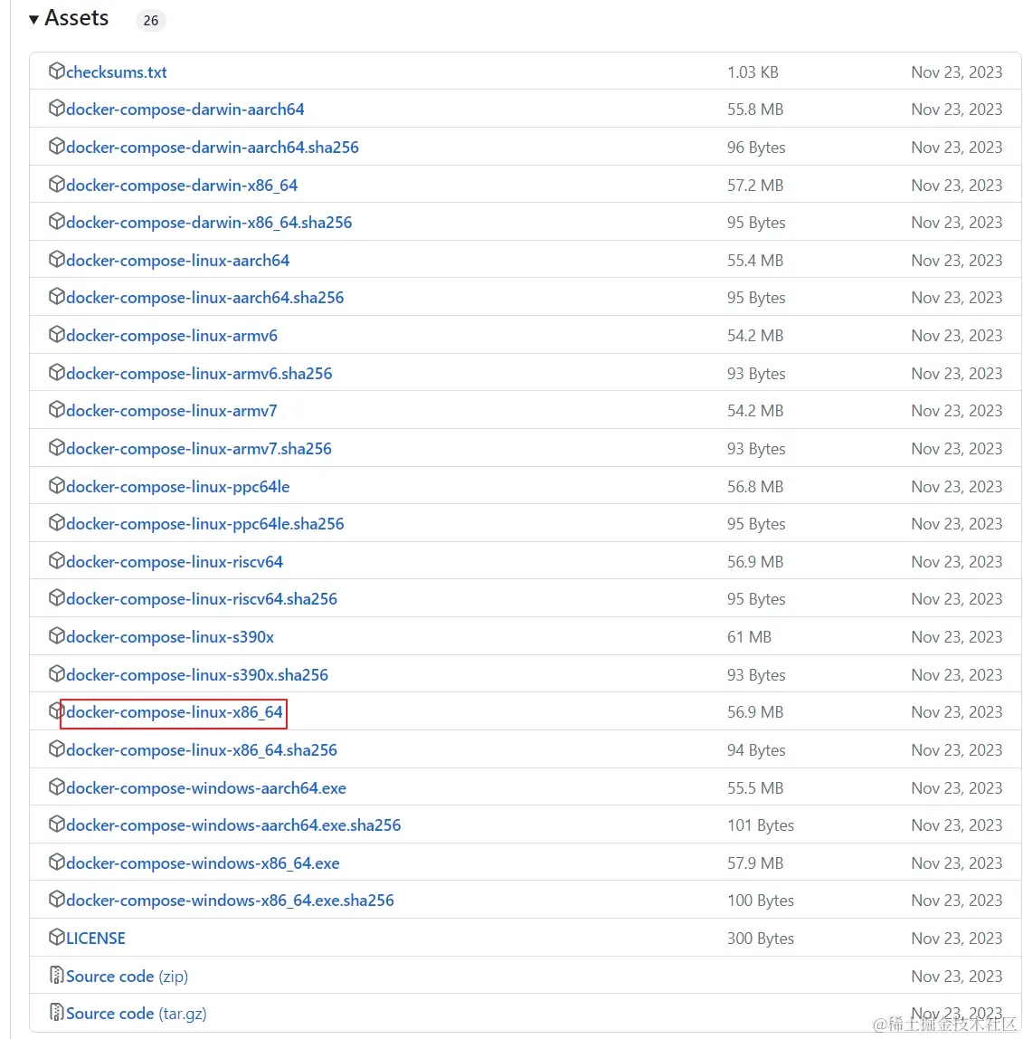Click the 57.9 MB size of windows-x86_64.exe
Viewport: 1023px width, 1039px height.
[x=755, y=863]
